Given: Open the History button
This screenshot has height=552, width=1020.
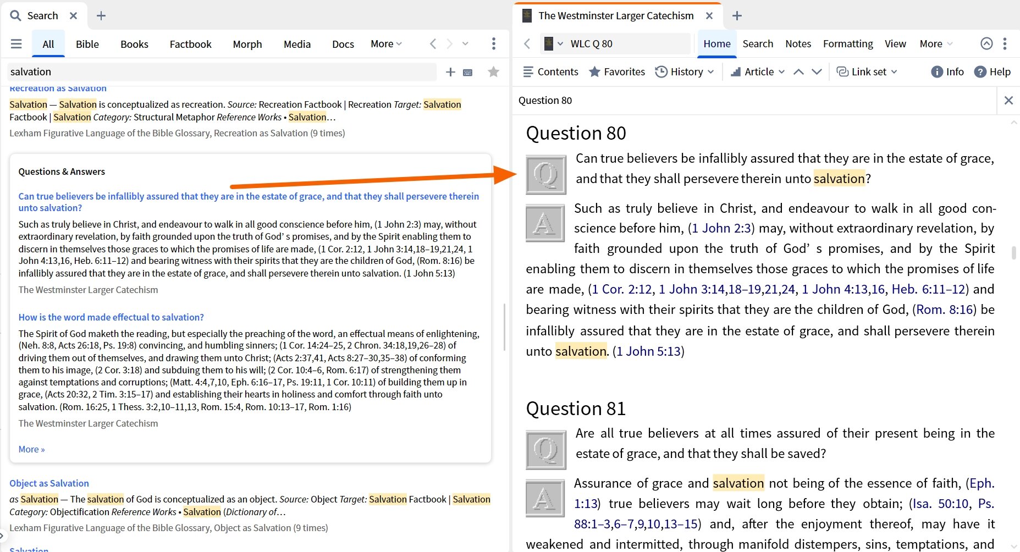Looking at the screenshot, I should [x=679, y=72].
